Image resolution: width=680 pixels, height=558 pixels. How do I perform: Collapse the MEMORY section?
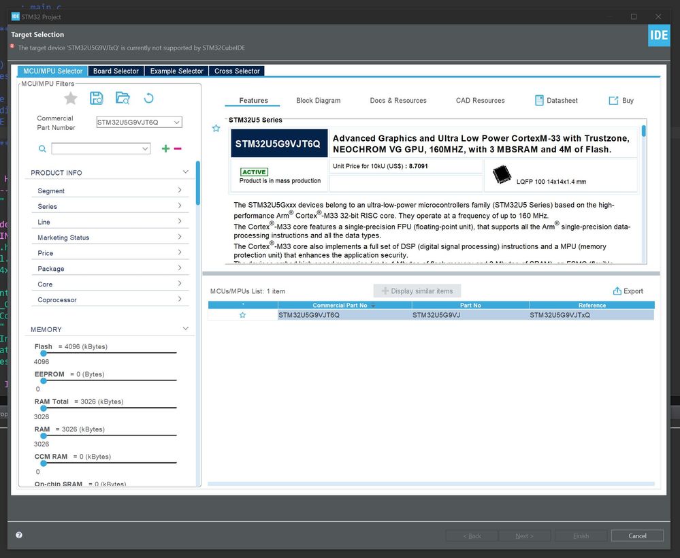click(186, 329)
